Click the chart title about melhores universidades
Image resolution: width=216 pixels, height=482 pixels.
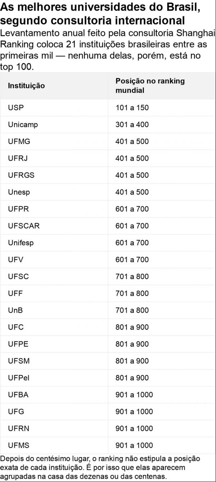[x=100, y=14]
